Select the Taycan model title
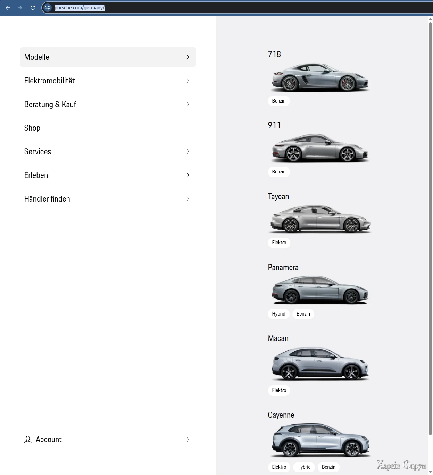Screen dimensions: 433x475 pyautogui.click(x=278, y=196)
